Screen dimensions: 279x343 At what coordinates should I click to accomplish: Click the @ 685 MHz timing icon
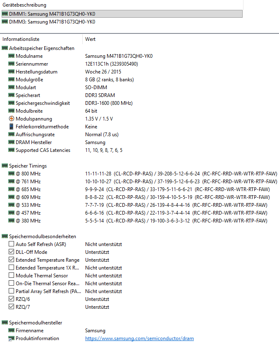pyautogui.click(x=12, y=189)
